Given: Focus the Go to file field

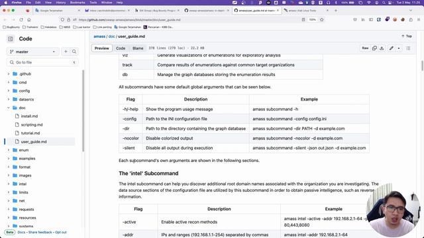Looking at the screenshot, I should pyautogui.click(x=42, y=62).
